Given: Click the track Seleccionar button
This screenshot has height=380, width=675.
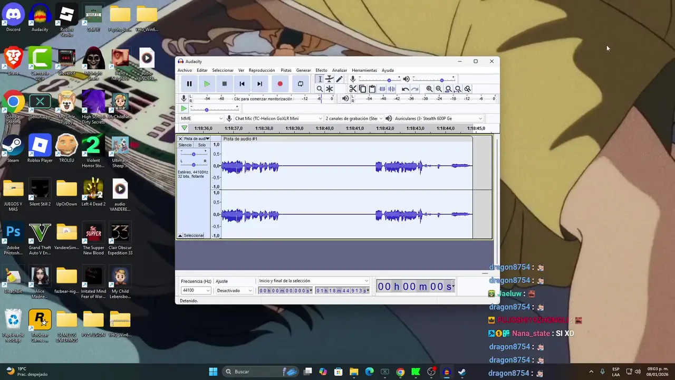Looking at the screenshot, I should pos(194,235).
